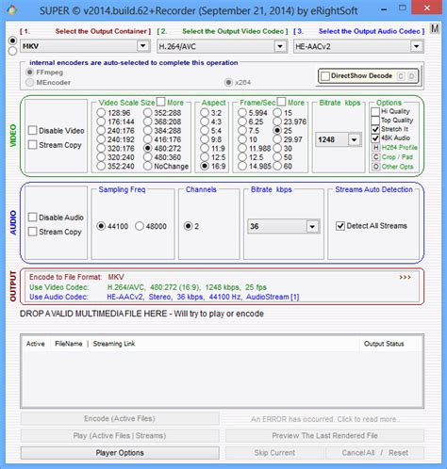Select sampling frequency 48000
The image size is (447, 469).
(140, 226)
